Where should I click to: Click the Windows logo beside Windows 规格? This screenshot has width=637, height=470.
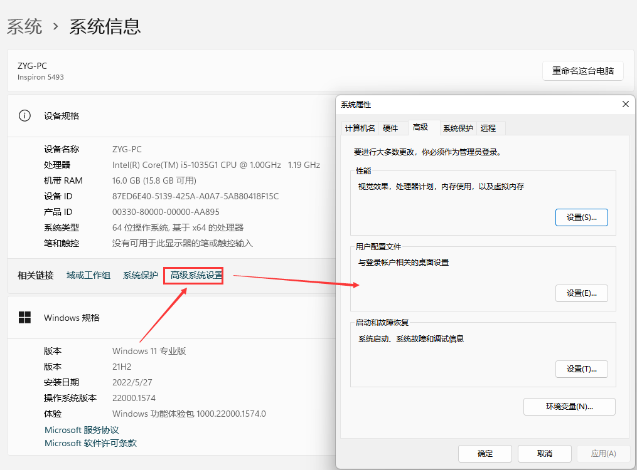[x=24, y=318]
